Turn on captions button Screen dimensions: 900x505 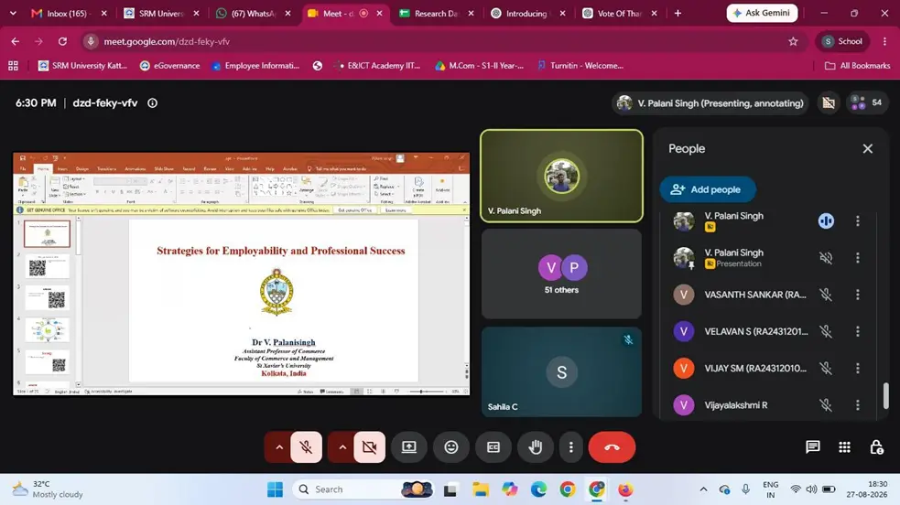pos(493,447)
